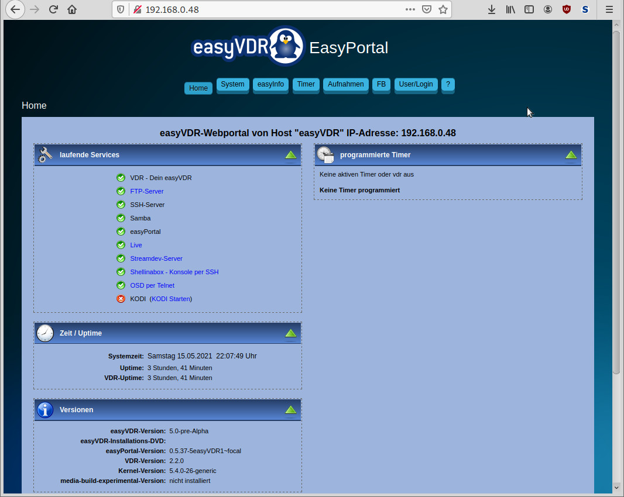The height and width of the screenshot is (497, 624).
Task: Open the Aufnahmen tab
Action: tap(346, 85)
